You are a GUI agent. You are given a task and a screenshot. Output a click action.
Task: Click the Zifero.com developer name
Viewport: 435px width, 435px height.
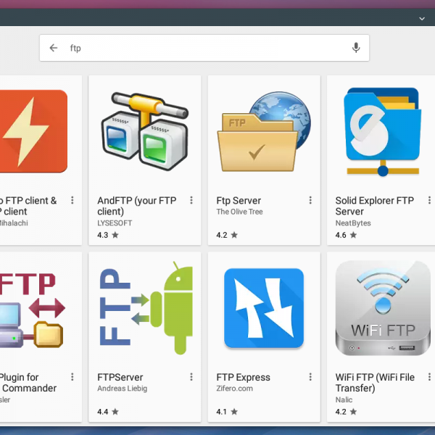coord(234,389)
